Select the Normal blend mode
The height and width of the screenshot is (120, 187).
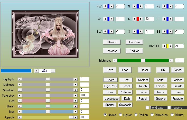[x=105, y=115]
